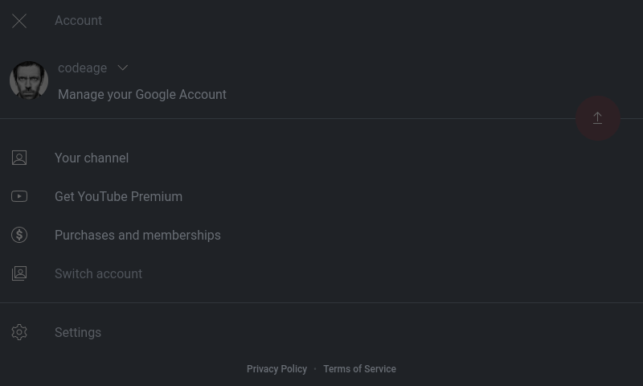Choose Switch account option
The height and width of the screenshot is (386, 643).
tap(98, 274)
